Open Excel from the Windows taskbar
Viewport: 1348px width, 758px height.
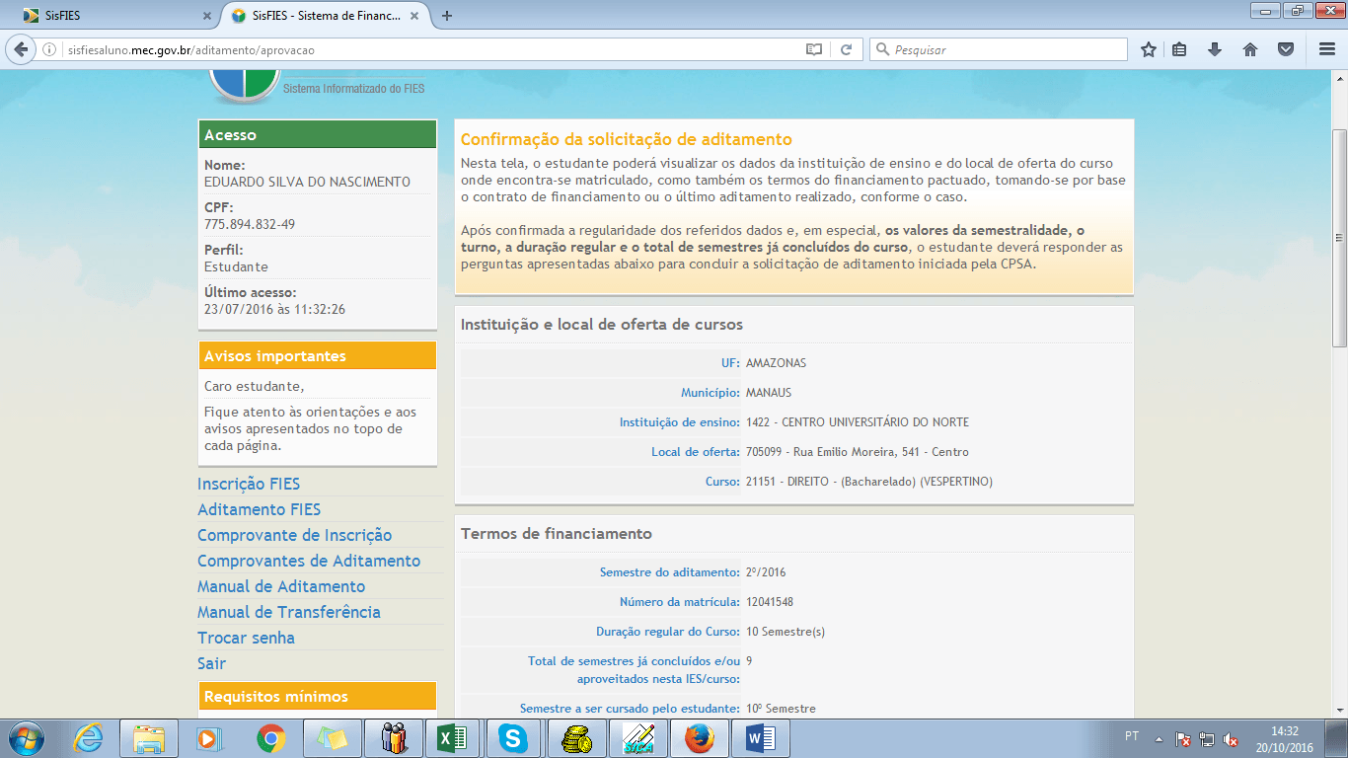click(450, 738)
